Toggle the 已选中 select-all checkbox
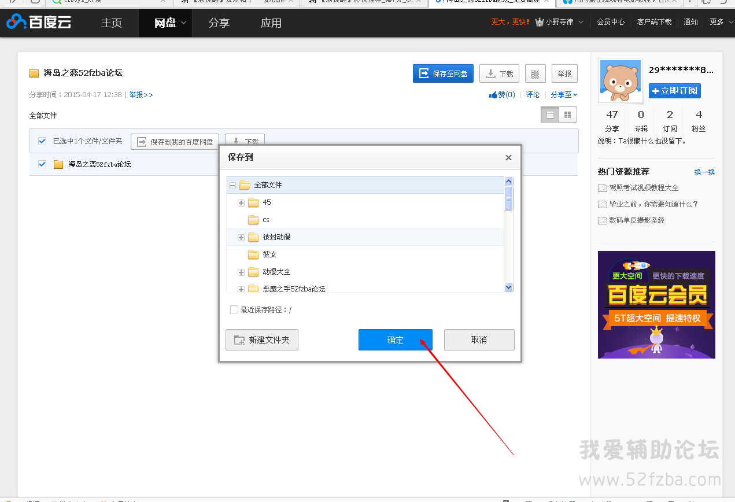This screenshot has height=502, width=735. point(42,141)
